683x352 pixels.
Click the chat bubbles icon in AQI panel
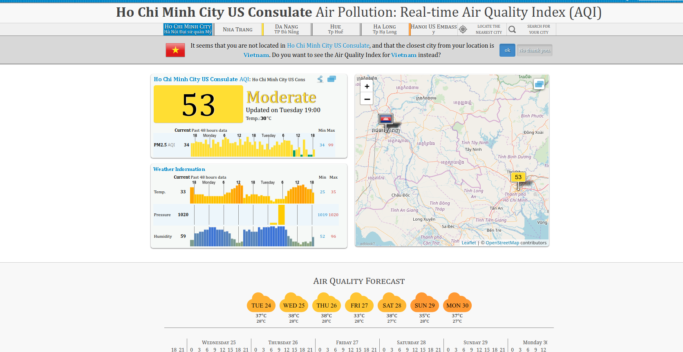tap(332, 79)
